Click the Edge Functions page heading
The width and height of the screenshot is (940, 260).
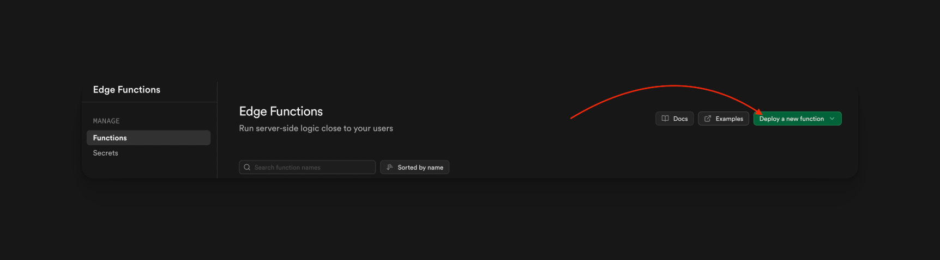[x=281, y=112]
